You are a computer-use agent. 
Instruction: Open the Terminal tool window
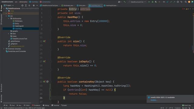tap(55, 105)
